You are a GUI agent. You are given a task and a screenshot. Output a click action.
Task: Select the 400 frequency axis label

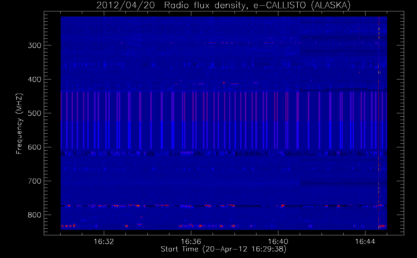(x=35, y=79)
